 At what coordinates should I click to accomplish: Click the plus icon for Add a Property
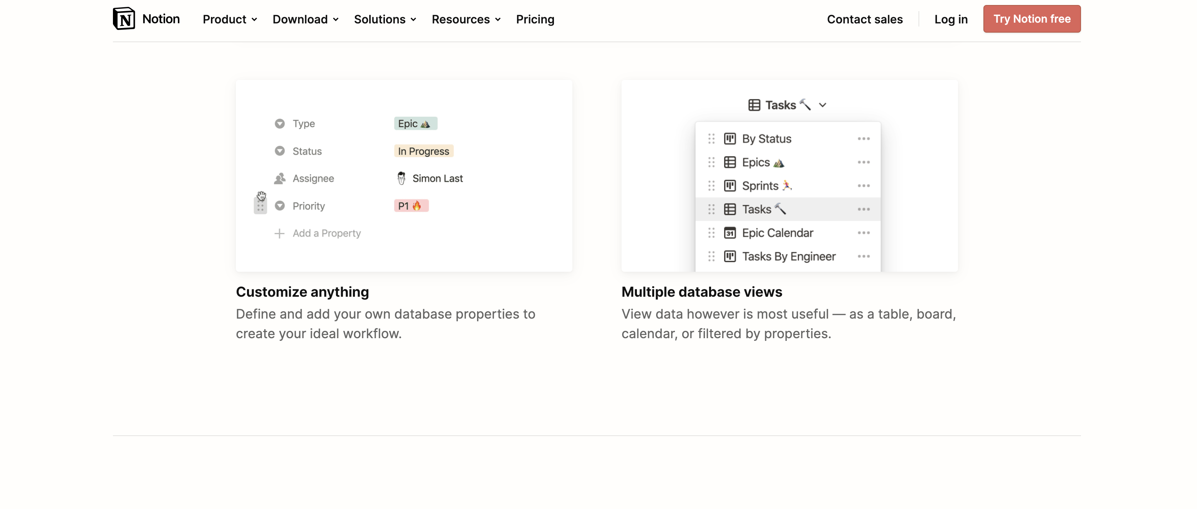[279, 233]
